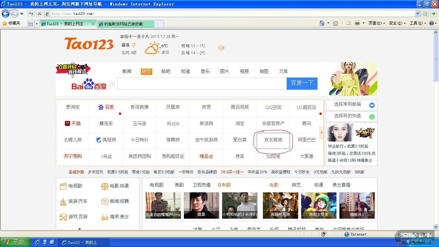Open a new blank browser tab
The width and height of the screenshot is (439, 247).
[159, 24]
